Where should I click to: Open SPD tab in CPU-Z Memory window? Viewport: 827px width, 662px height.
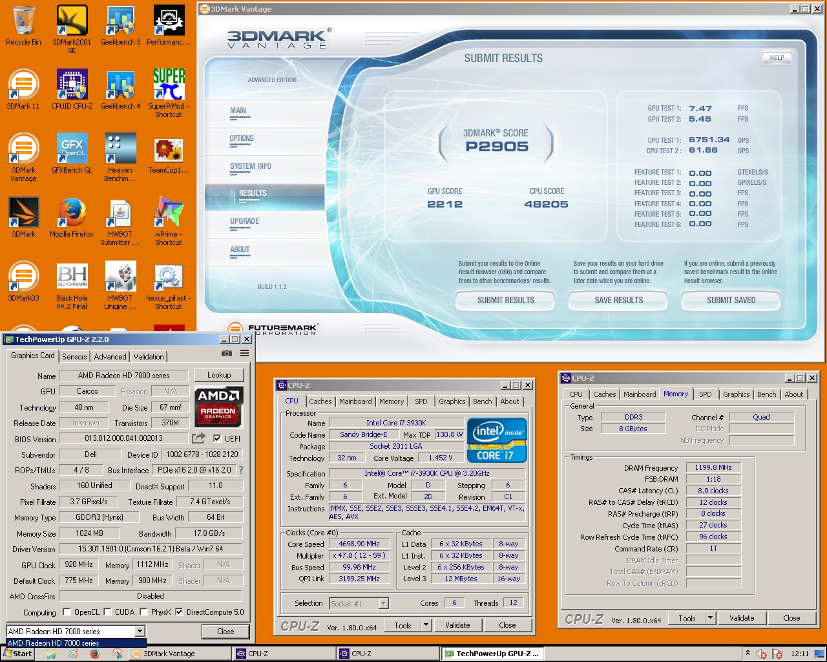[x=706, y=394]
